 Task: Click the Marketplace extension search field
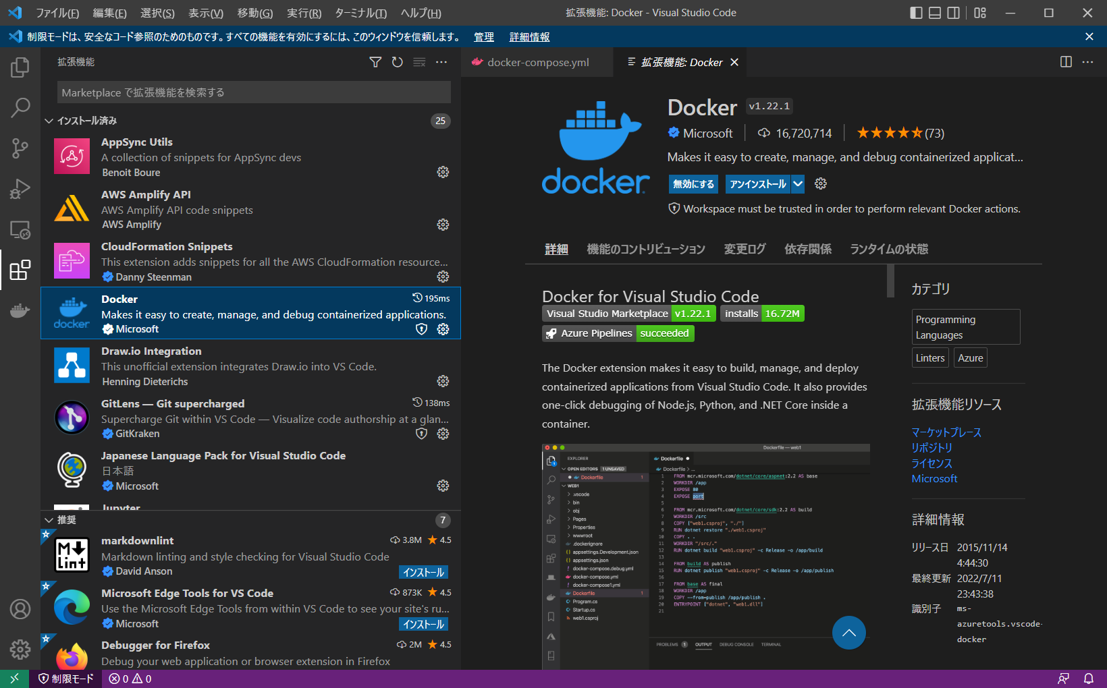[x=253, y=92]
